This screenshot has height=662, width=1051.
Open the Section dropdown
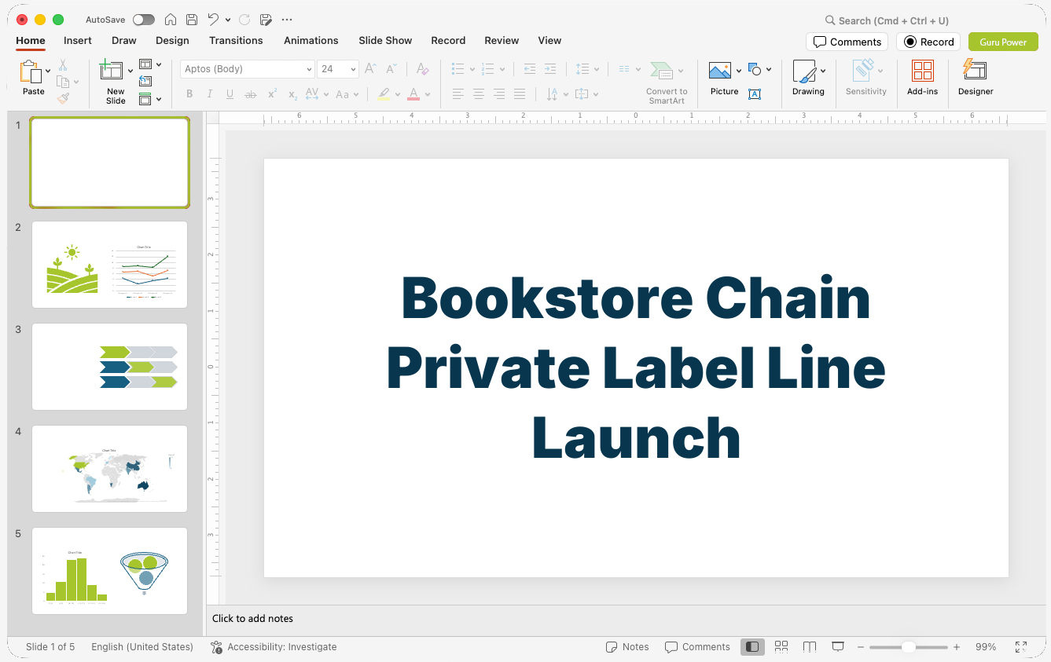[150, 99]
